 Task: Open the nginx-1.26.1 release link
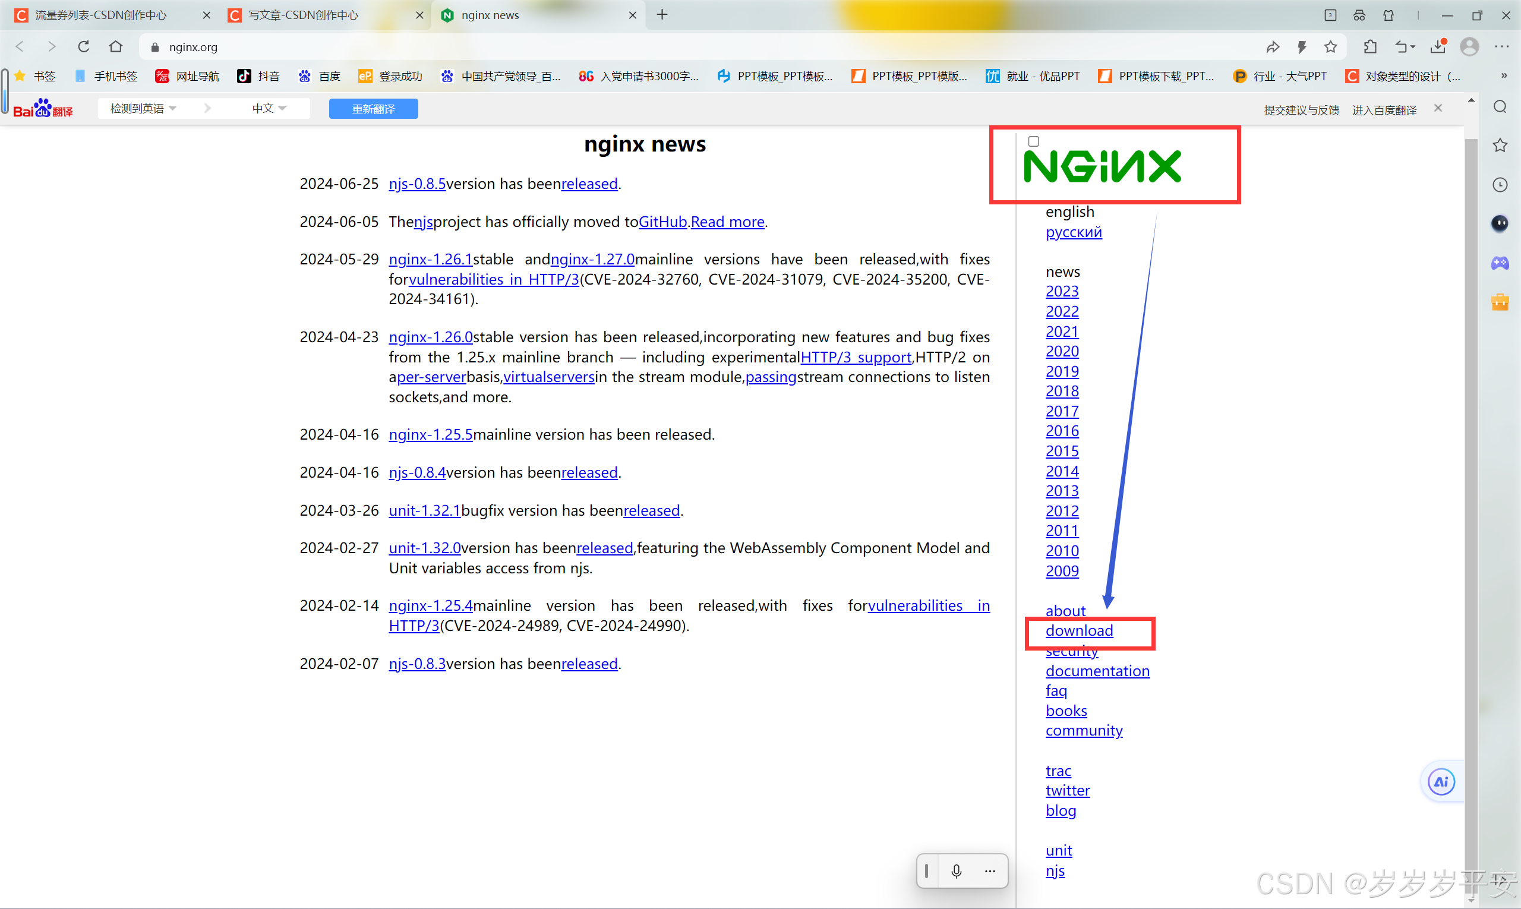click(x=431, y=259)
